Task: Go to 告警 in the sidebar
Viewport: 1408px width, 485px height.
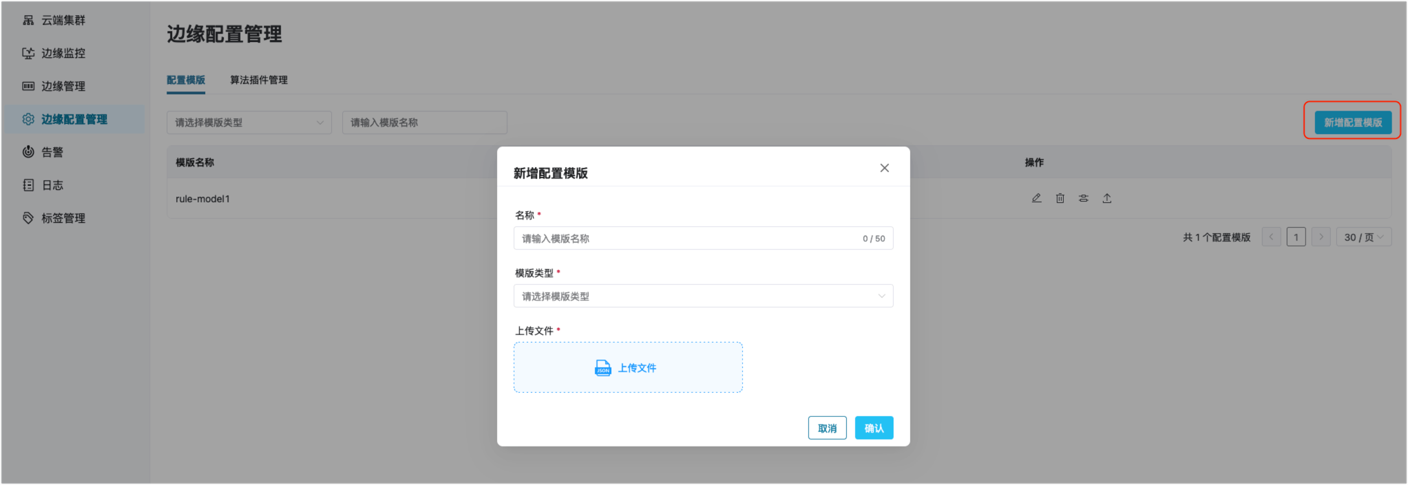Action: [x=52, y=152]
